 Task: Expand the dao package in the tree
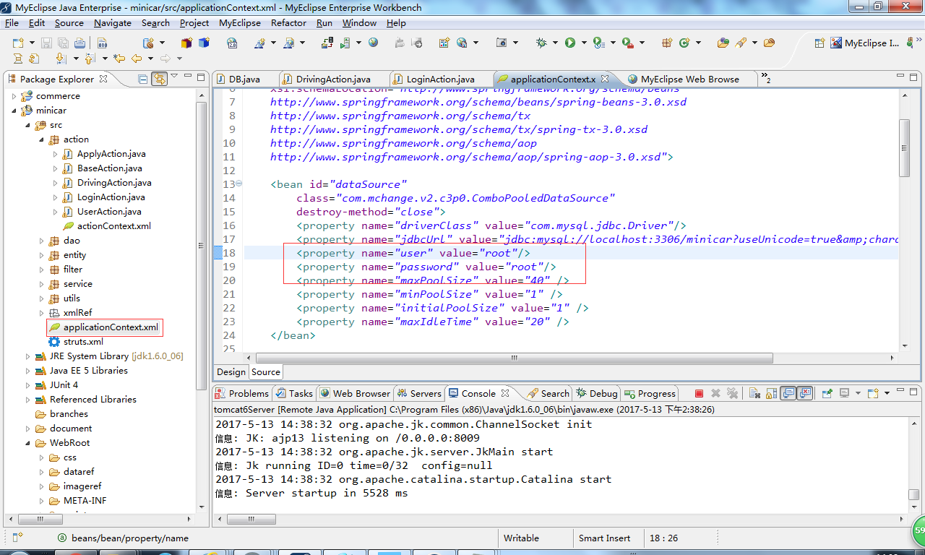[43, 241]
